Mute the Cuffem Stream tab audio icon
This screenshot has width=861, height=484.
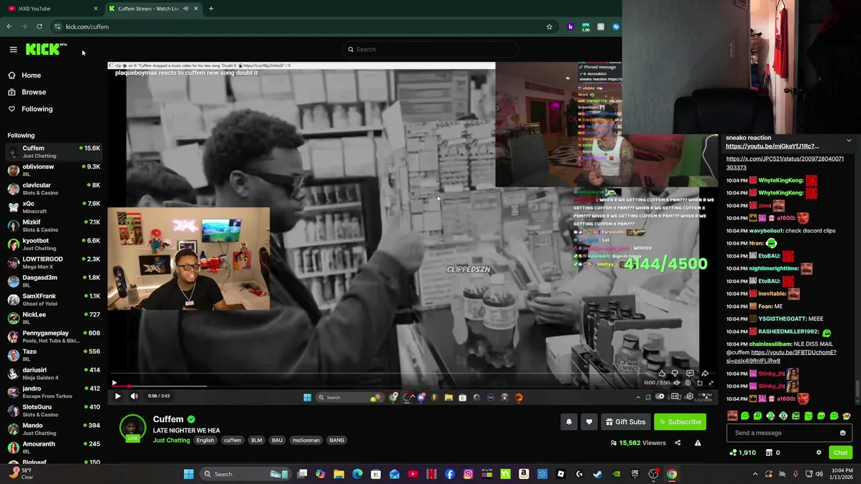point(185,8)
